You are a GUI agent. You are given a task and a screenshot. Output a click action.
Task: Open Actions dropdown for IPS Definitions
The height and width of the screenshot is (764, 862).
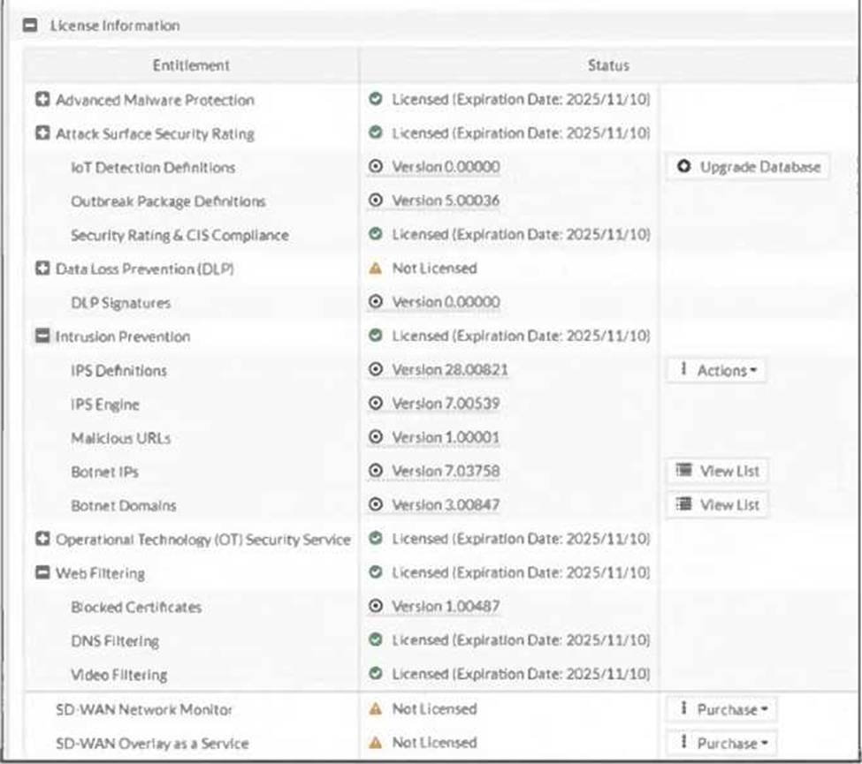[x=715, y=370]
